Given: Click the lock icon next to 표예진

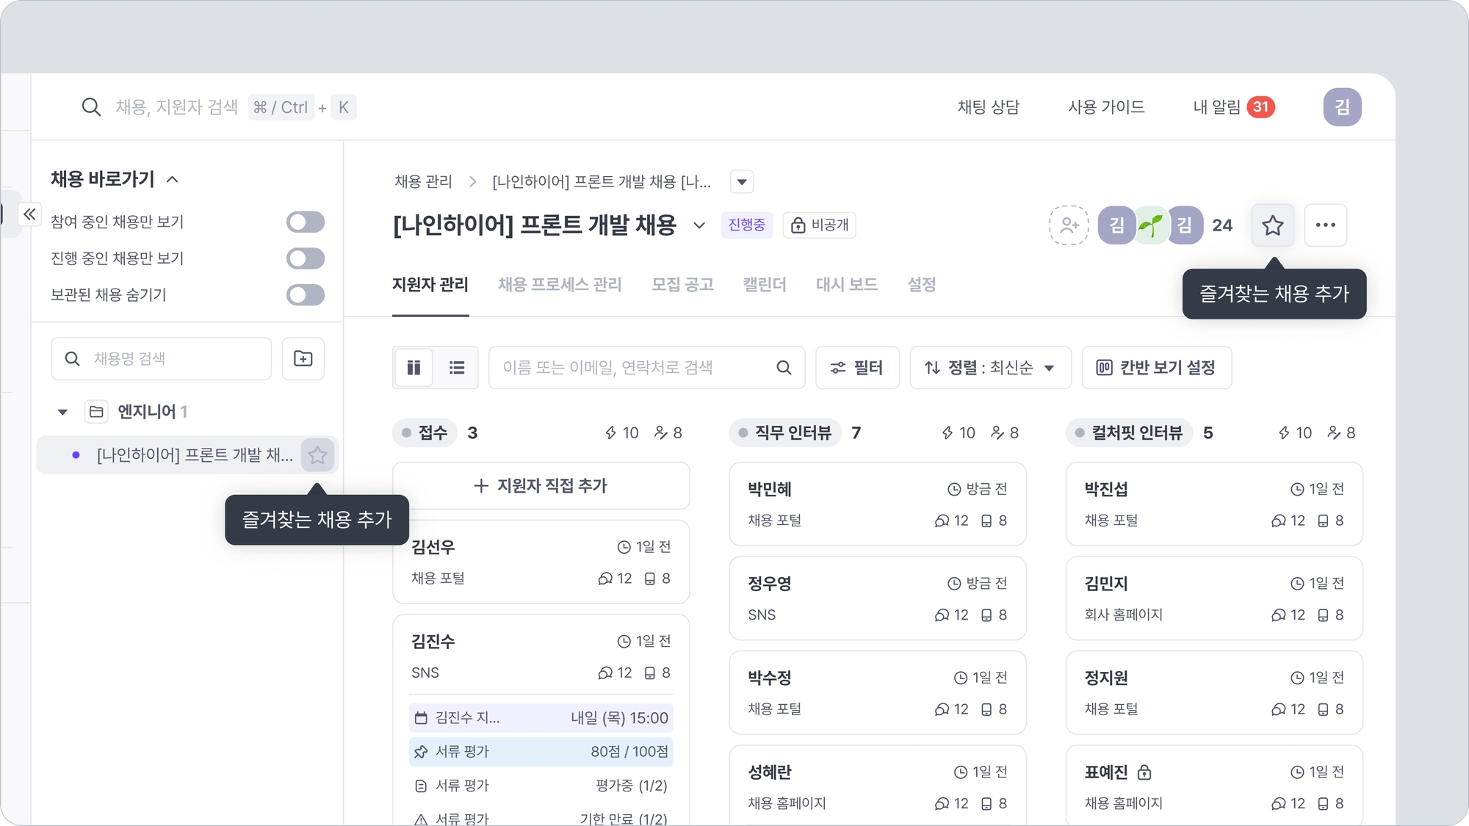Looking at the screenshot, I should (x=1144, y=772).
